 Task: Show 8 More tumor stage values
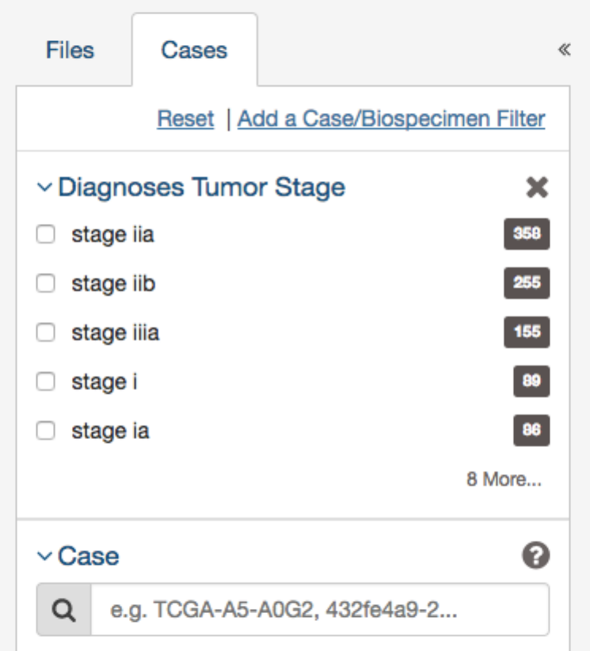[x=503, y=480]
